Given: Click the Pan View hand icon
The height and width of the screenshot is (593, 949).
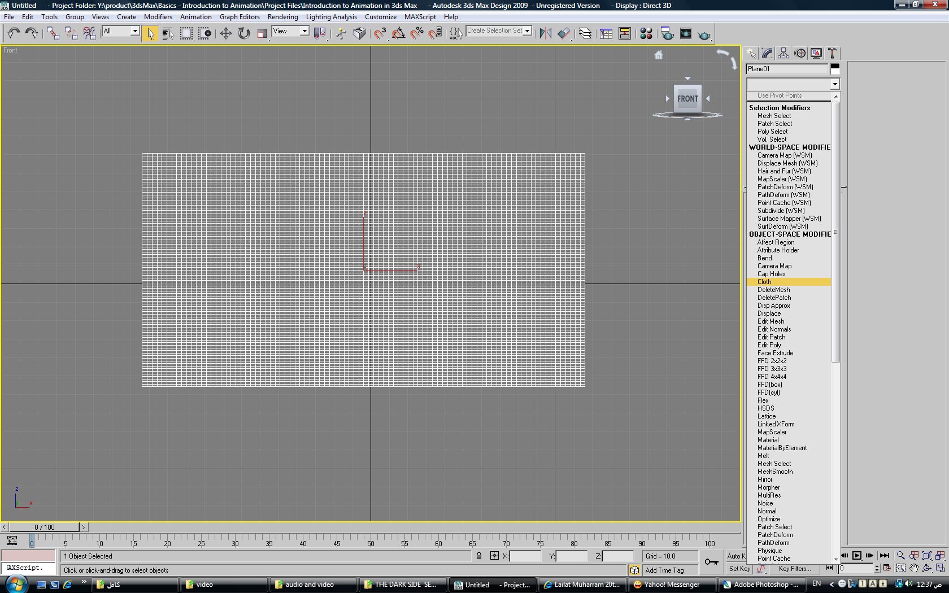Looking at the screenshot, I should (x=914, y=568).
